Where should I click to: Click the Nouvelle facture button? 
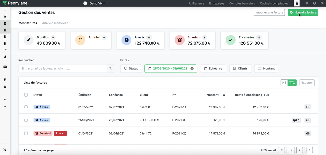point(303,13)
